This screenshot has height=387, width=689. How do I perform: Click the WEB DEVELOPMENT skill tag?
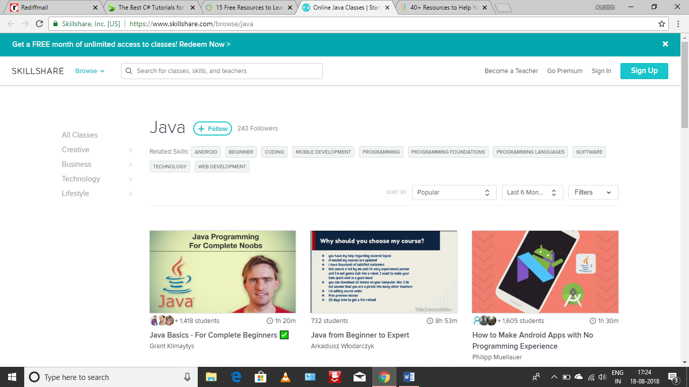(x=222, y=166)
